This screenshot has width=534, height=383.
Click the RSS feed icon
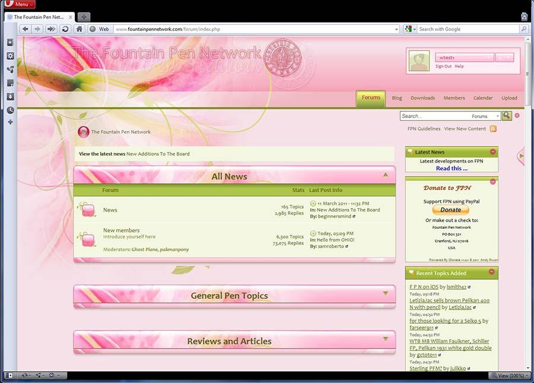click(493, 129)
